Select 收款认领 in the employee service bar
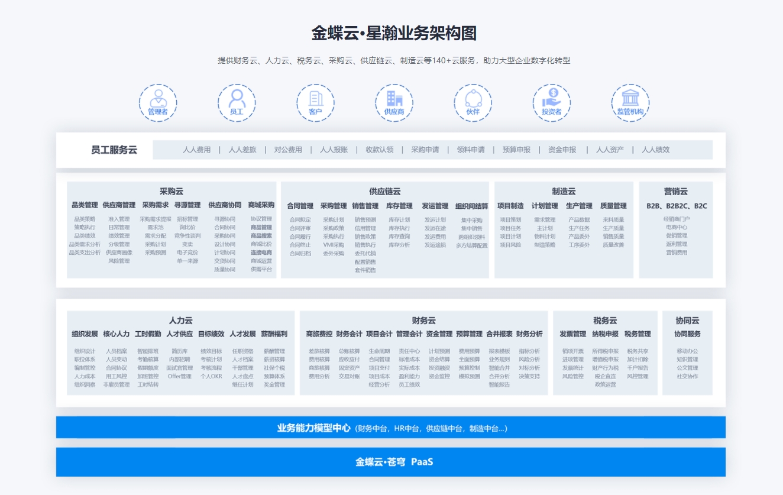This screenshot has width=783, height=495. click(x=379, y=150)
